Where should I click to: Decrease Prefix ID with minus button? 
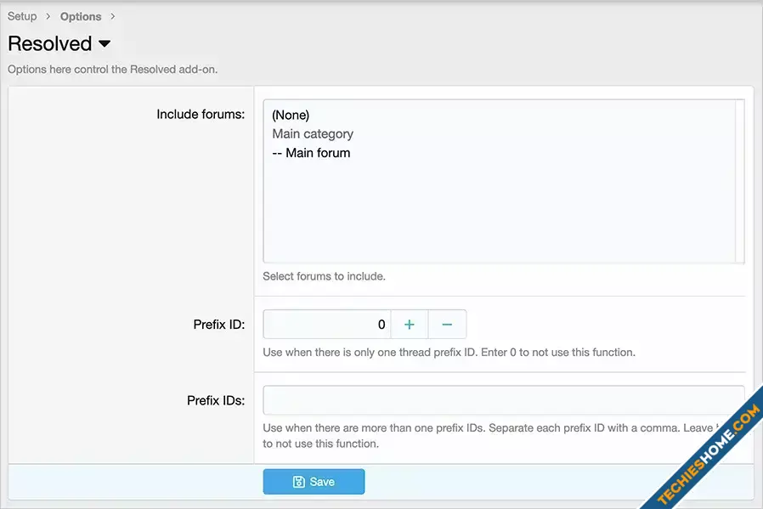point(447,324)
